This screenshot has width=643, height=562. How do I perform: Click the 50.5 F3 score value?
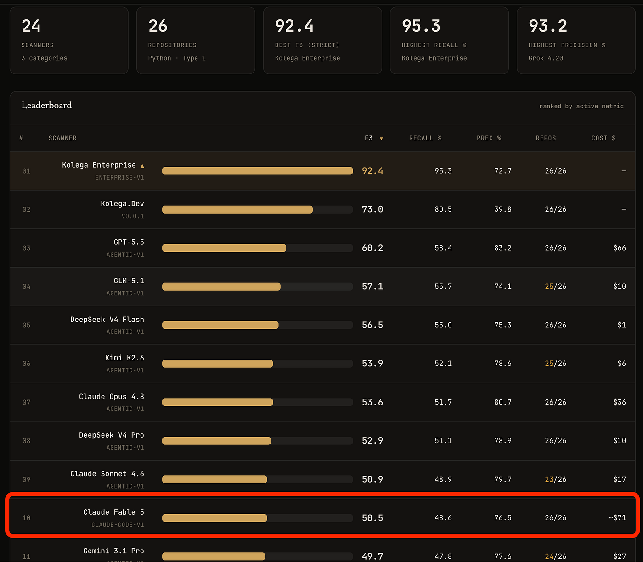coord(372,518)
